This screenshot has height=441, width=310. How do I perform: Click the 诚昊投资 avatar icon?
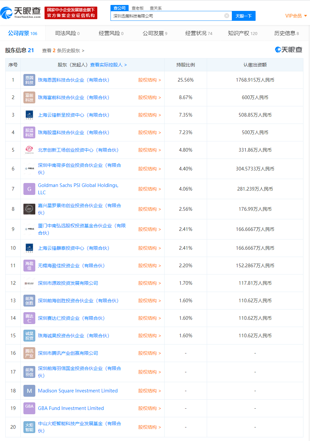click(29, 336)
